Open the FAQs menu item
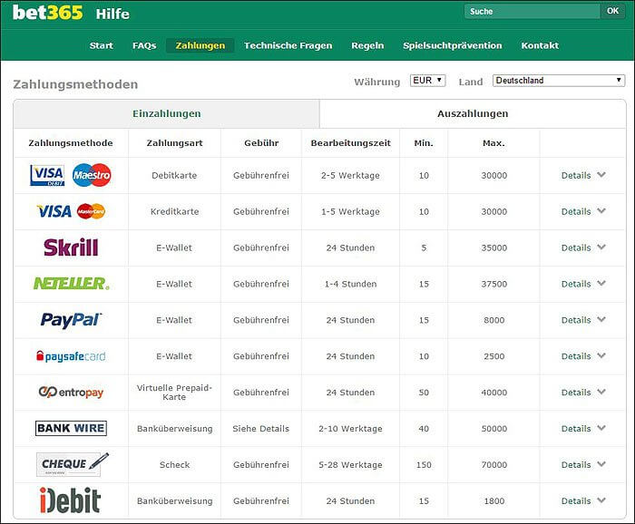This screenshot has height=524, width=635. tap(144, 45)
